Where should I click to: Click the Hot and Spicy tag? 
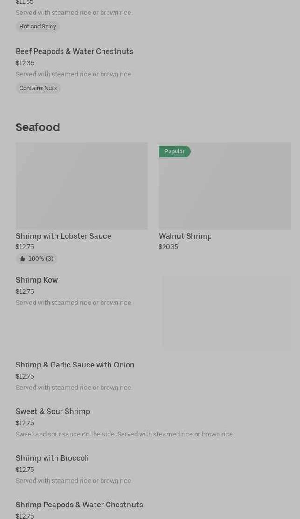coord(38,27)
